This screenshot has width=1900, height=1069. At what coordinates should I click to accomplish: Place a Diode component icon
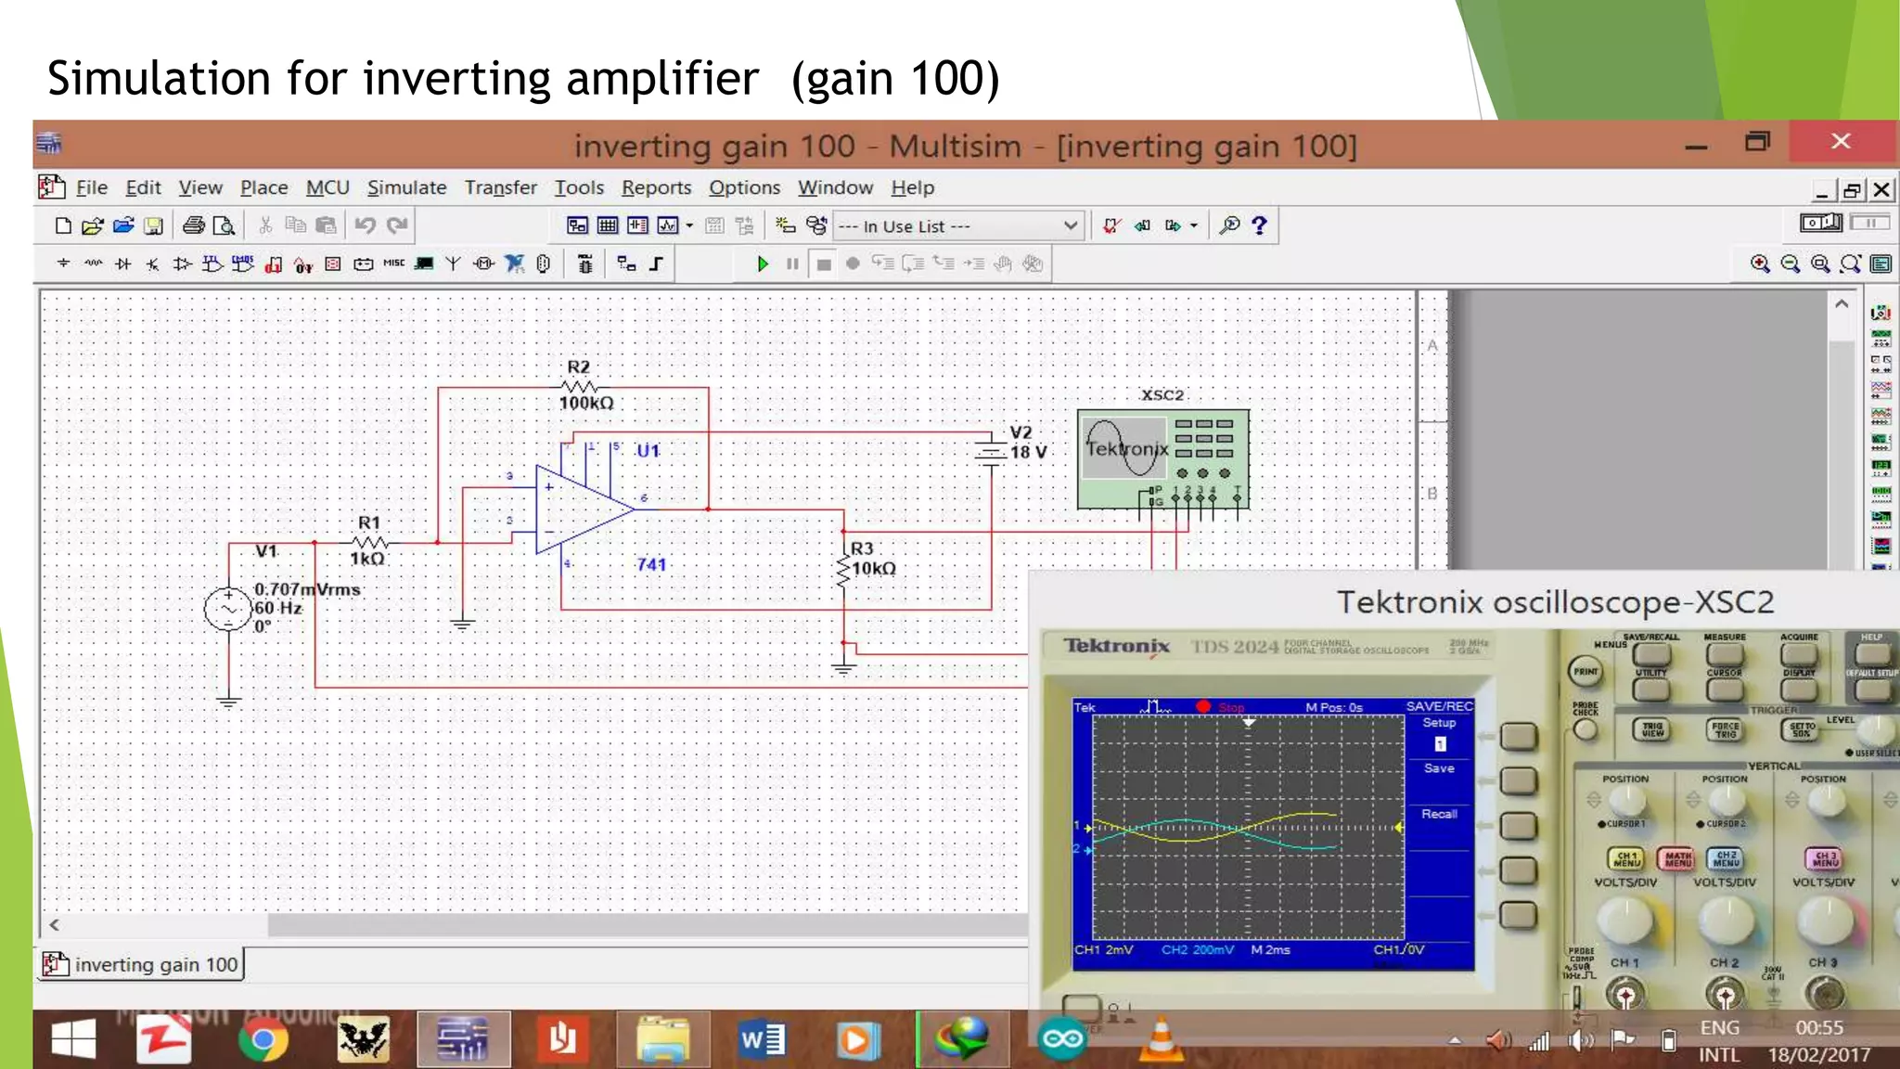click(122, 264)
